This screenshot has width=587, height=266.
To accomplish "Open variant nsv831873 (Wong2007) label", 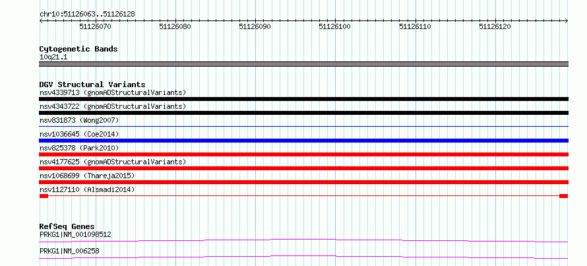I will (79, 120).
